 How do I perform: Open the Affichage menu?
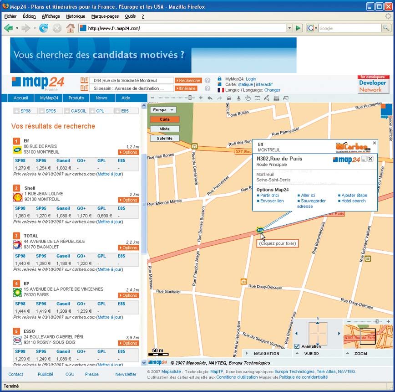coord(51,16)
